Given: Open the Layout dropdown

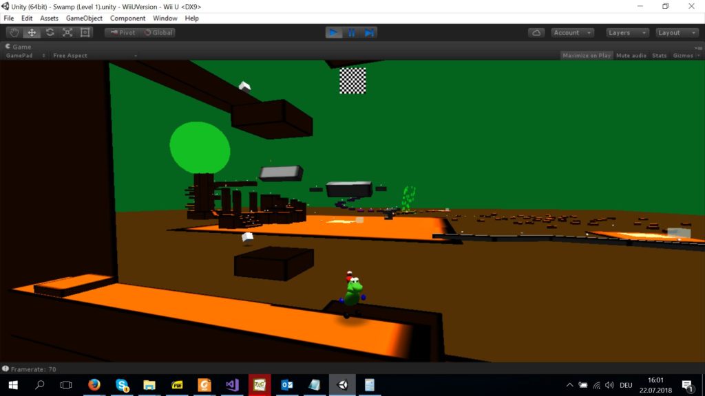Looking at the screenshot, I should tap(677, 33).
